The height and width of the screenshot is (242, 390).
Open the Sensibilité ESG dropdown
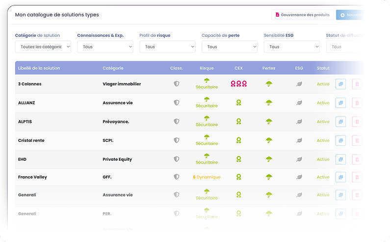(291, 47)
